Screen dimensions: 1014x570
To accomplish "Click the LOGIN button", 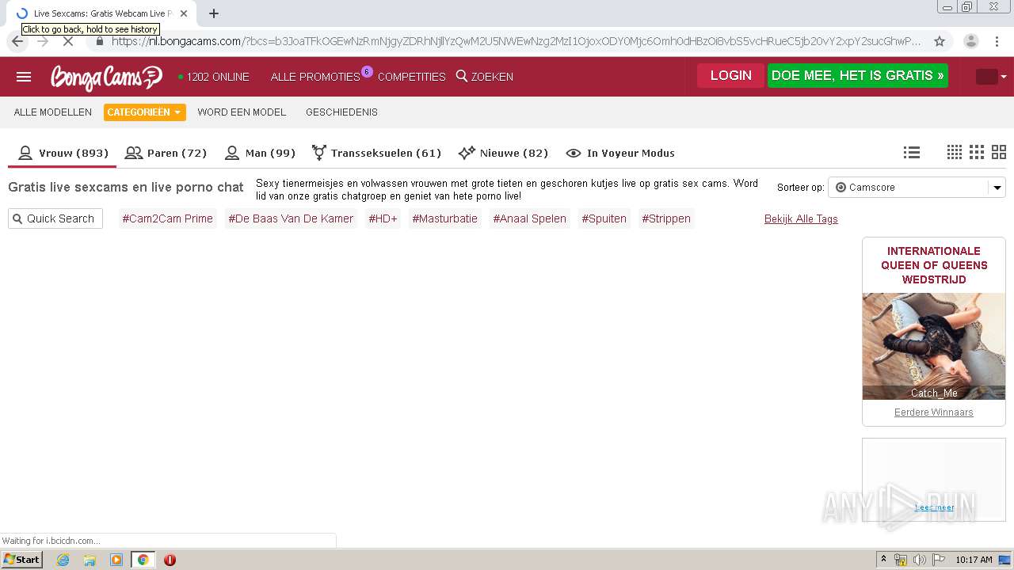I will point(730,76).
